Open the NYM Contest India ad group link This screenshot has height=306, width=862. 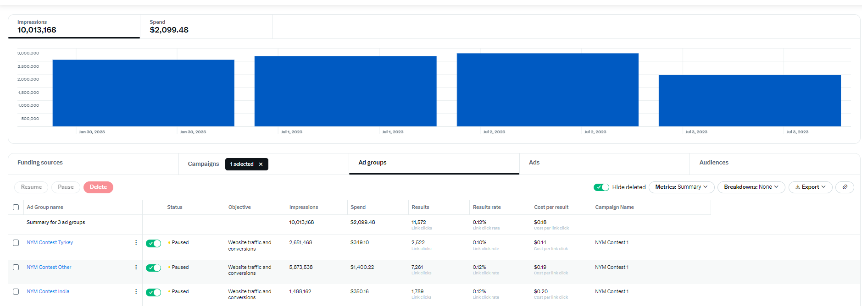(48, 291)
